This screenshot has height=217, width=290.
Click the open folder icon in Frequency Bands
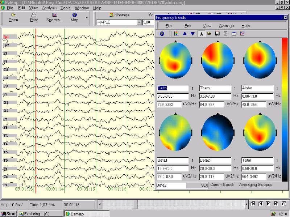click(210, 34)
